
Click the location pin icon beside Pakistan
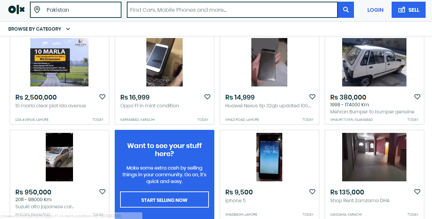tap(37, 10)
